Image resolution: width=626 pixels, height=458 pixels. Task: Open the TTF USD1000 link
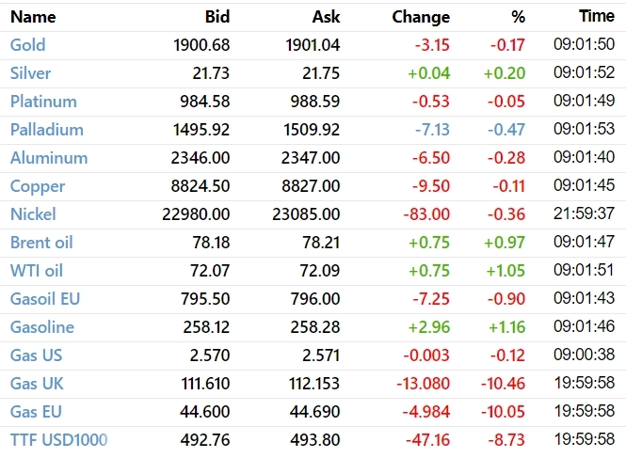[58, 440]
